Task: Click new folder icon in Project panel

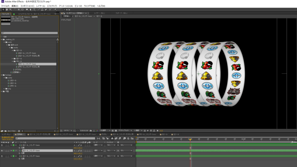Action: [6, 131]
